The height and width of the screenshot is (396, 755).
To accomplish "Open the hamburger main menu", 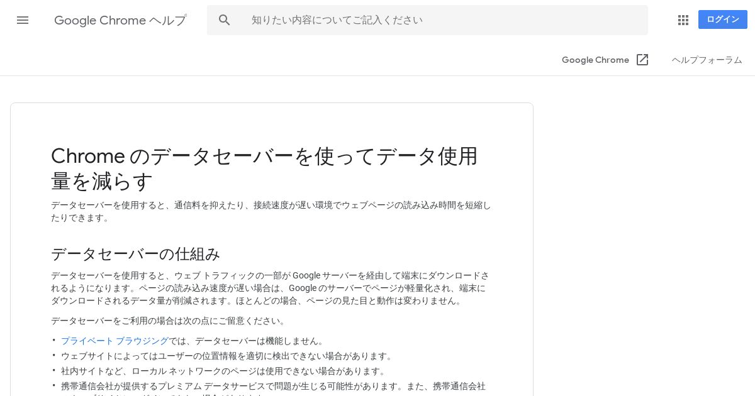I will pyautogui.click(x=23, y=20).
